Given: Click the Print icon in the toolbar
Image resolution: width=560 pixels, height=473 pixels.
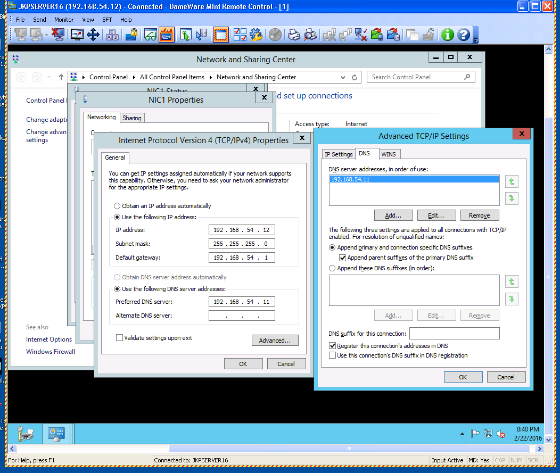Looking at the screenshot, I should 293,35.
